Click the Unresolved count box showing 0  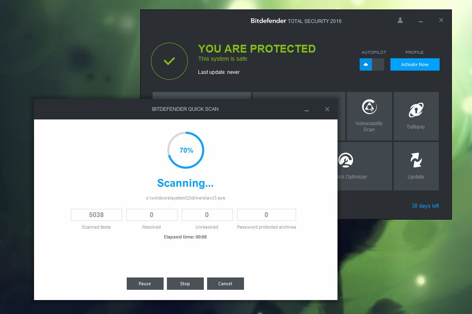[207, 215]
